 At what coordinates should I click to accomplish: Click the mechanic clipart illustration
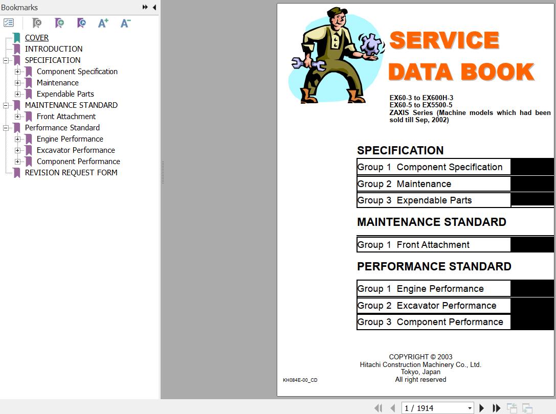click(x=337, y=56)
